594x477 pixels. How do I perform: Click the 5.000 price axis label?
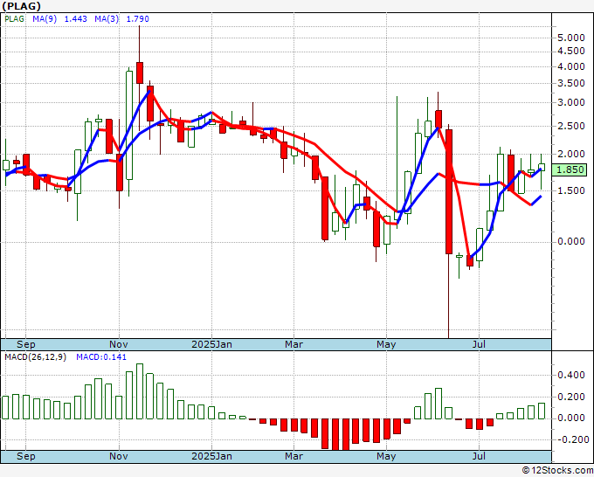571,38
